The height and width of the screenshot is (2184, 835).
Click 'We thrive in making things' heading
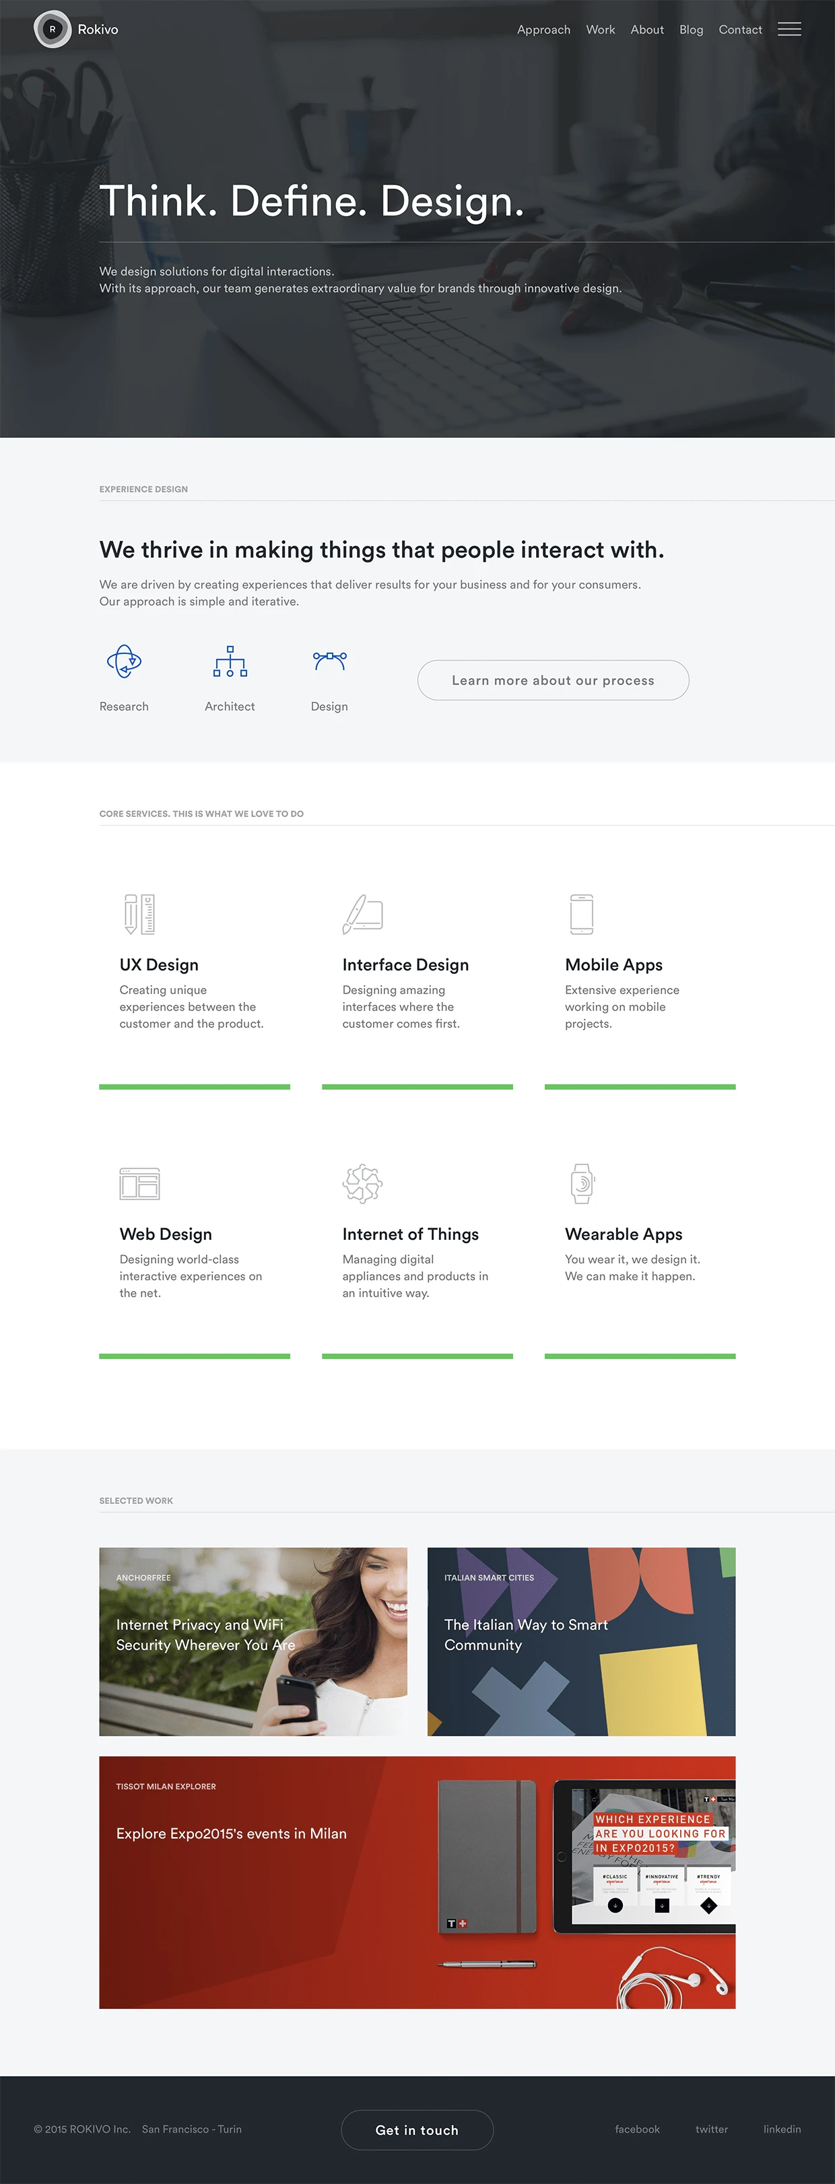click(x=381, y=550)
